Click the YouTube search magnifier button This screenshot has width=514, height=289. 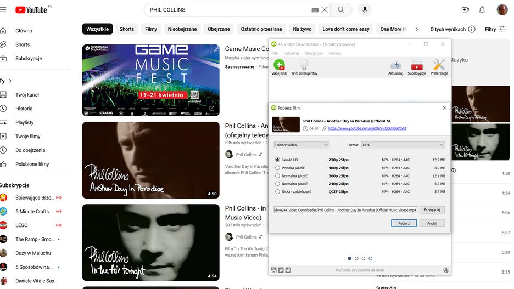tap(341, 10)
